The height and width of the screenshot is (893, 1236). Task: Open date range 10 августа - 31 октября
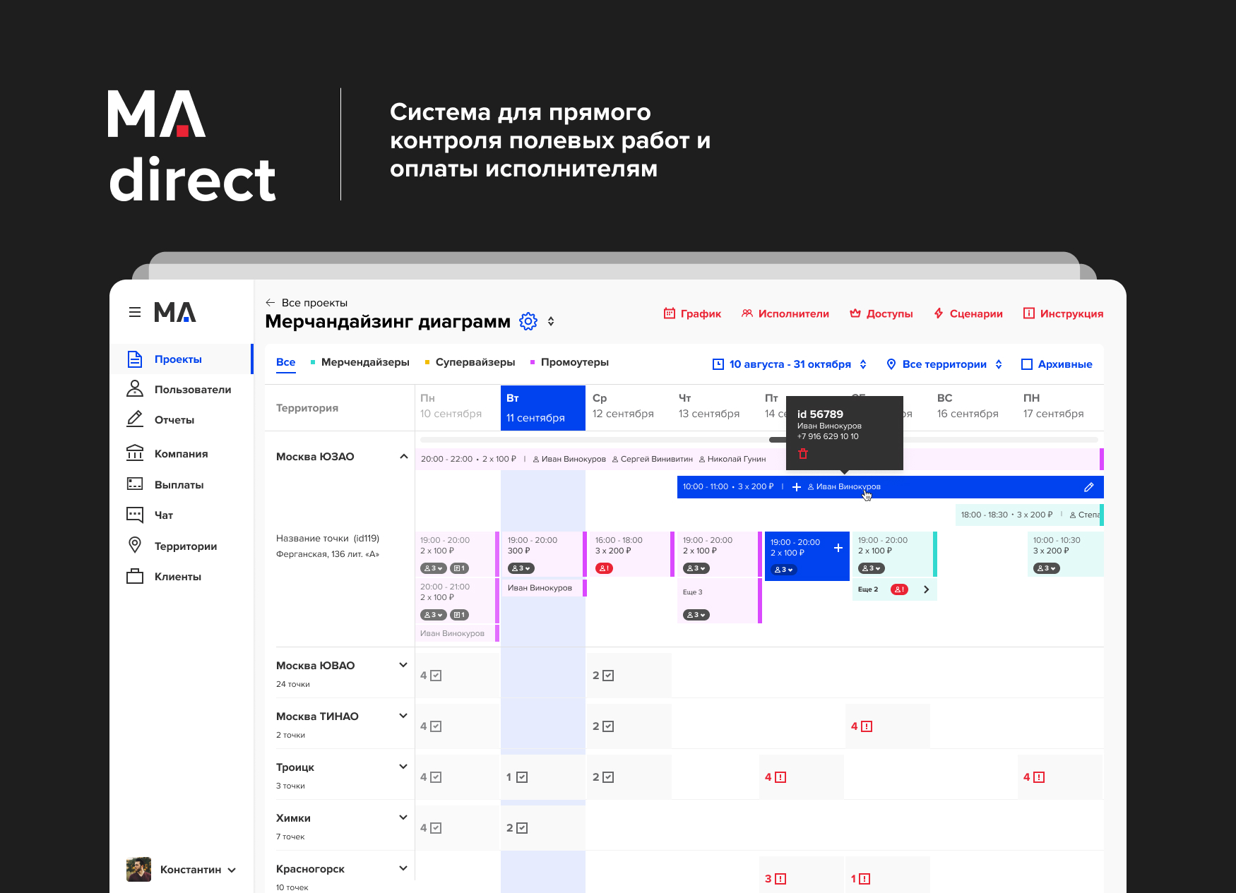790,364
